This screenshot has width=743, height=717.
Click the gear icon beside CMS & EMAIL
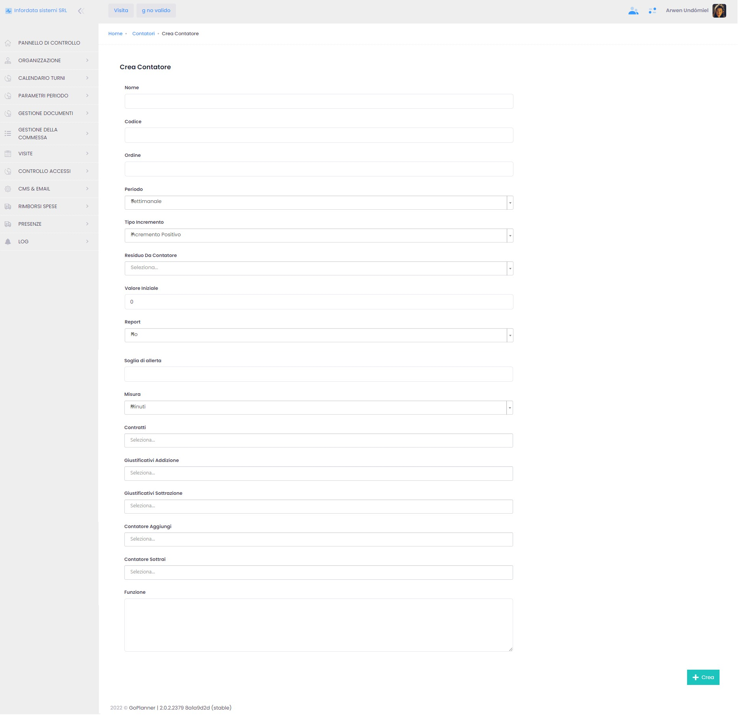point(8,189)
